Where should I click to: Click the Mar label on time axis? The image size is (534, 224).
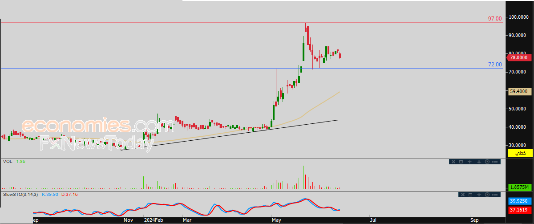point(186,220)
